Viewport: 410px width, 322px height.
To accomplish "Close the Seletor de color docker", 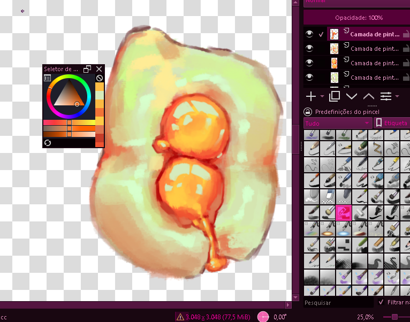I will point(99,69).
